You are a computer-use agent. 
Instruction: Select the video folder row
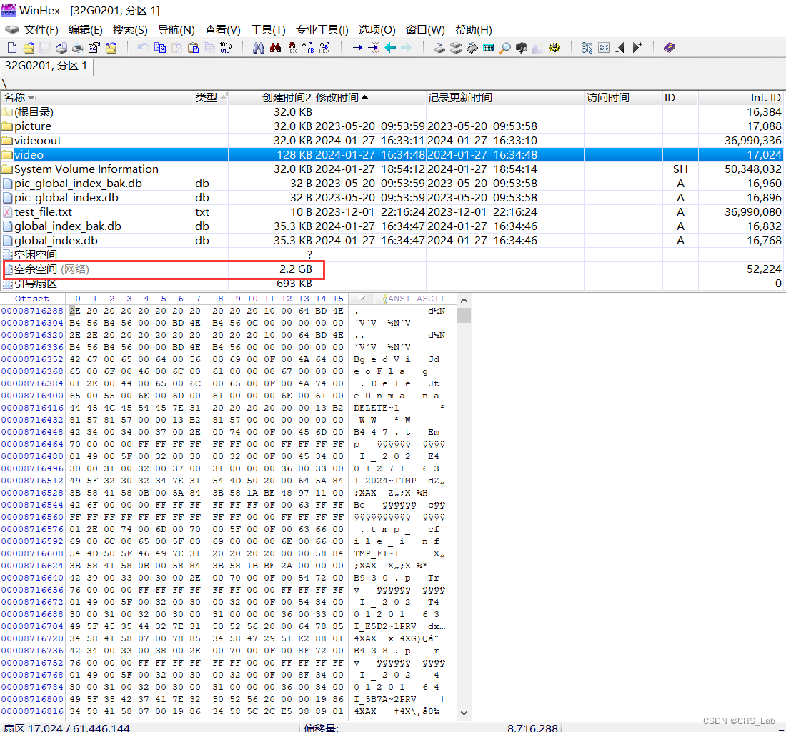click(392, 155)
